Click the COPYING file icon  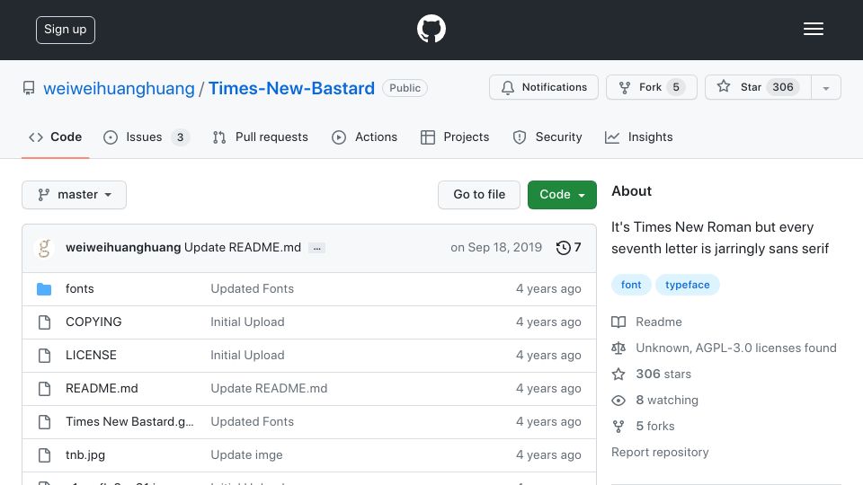45,322
